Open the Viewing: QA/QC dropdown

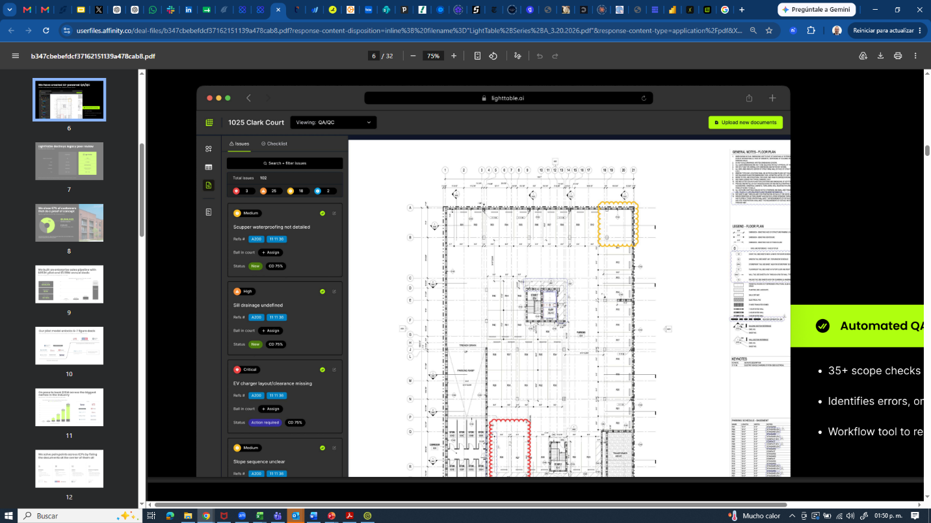pyautogui.click(x=334, y=122)
